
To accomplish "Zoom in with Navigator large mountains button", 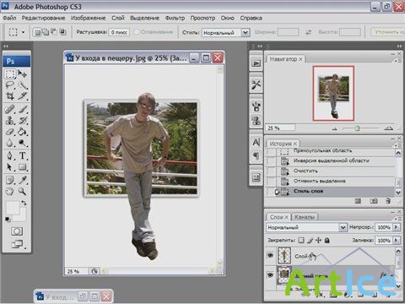I will (388, 128).
